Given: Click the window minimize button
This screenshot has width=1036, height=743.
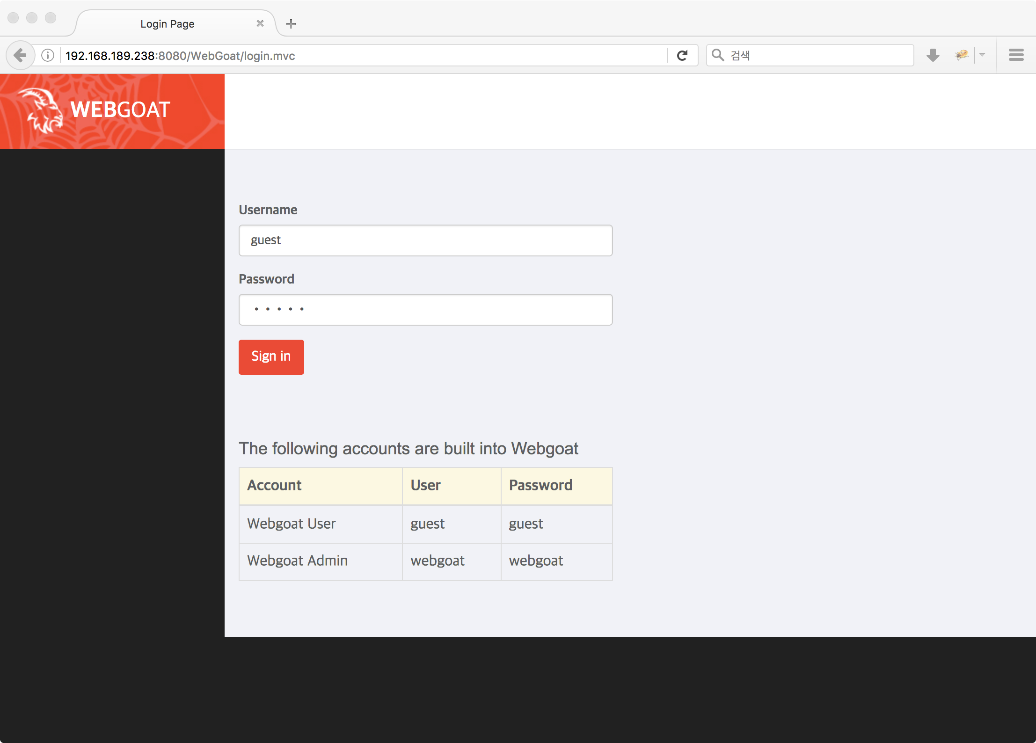Looking at the screenshot, I should pos(32,18).
